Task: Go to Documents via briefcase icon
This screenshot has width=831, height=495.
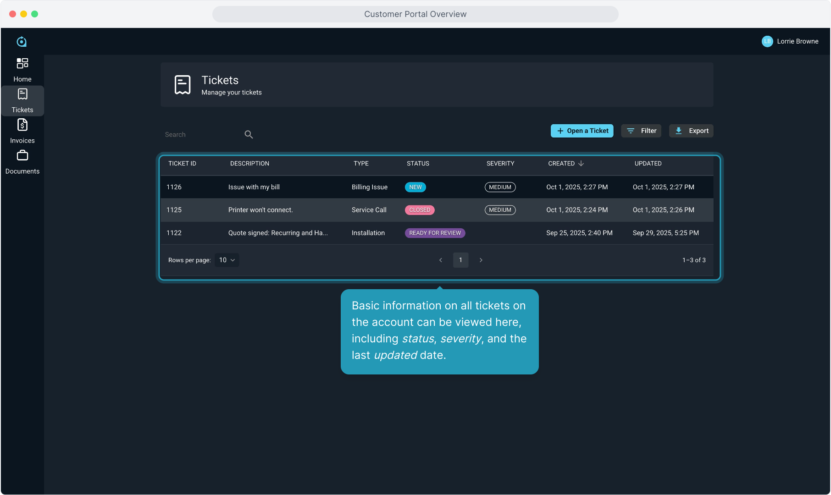Action: click(22, 156)
